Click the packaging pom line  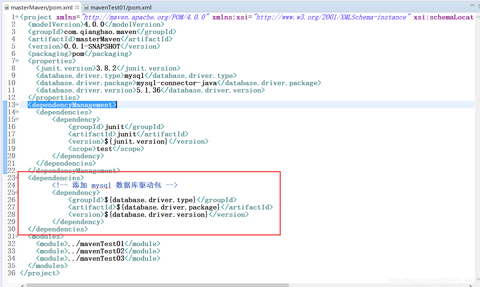click(80, 54)
